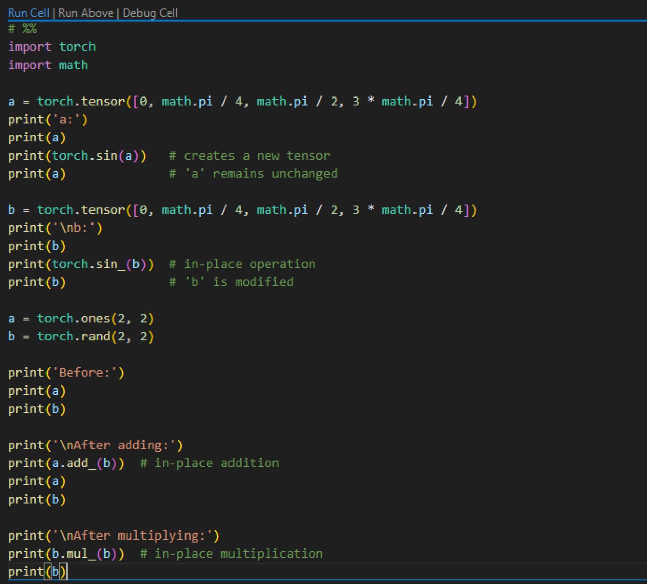This screenshot has width=647, height=584.
Task: Click the print('a:') statement
Action: (48, 120)
